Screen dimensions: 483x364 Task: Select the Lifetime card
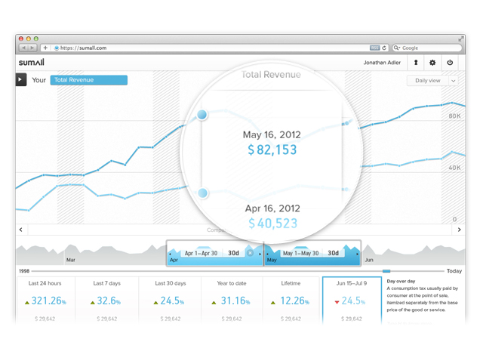tap(291, 301)
